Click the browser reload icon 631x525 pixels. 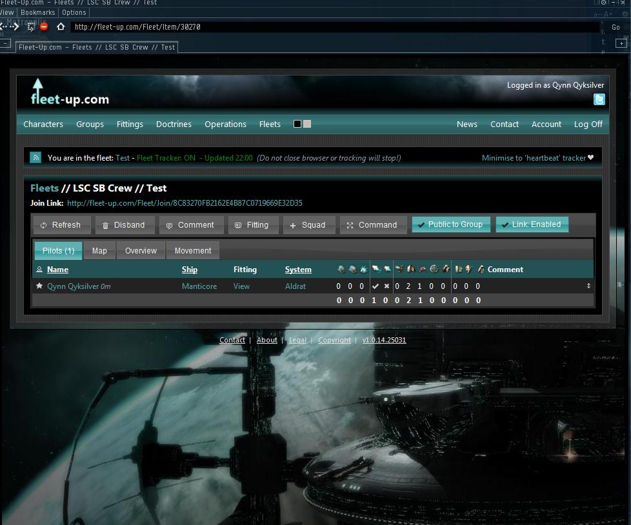tap(31, 26)
